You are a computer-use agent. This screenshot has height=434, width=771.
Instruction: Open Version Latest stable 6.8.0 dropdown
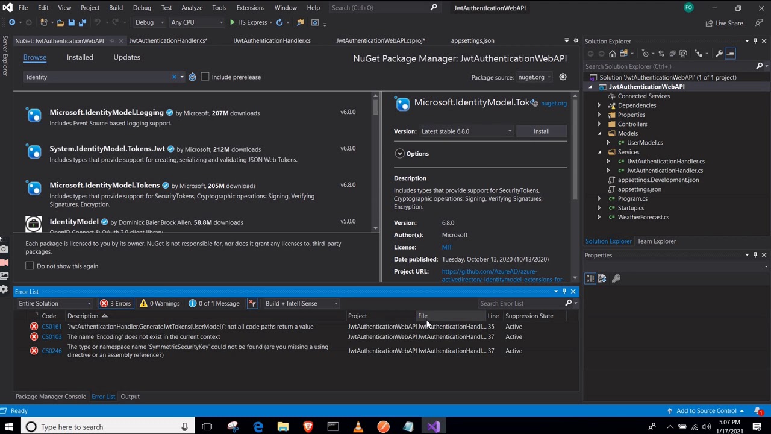tap(467, 131)
